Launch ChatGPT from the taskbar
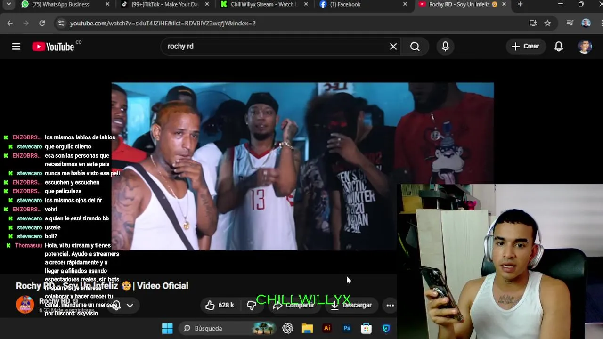Viewport: 603px width, 339px height. pos(287,328)
